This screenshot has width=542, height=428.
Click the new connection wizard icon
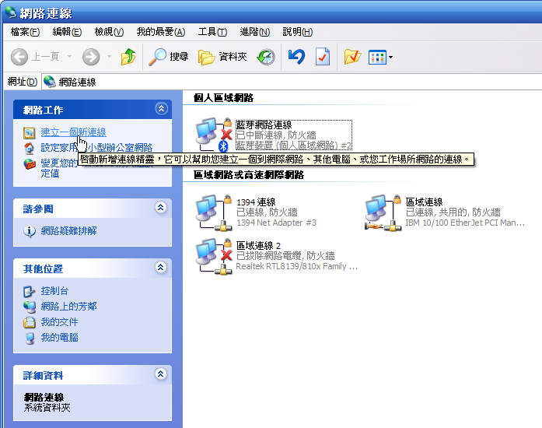click(x=30, y=132)
